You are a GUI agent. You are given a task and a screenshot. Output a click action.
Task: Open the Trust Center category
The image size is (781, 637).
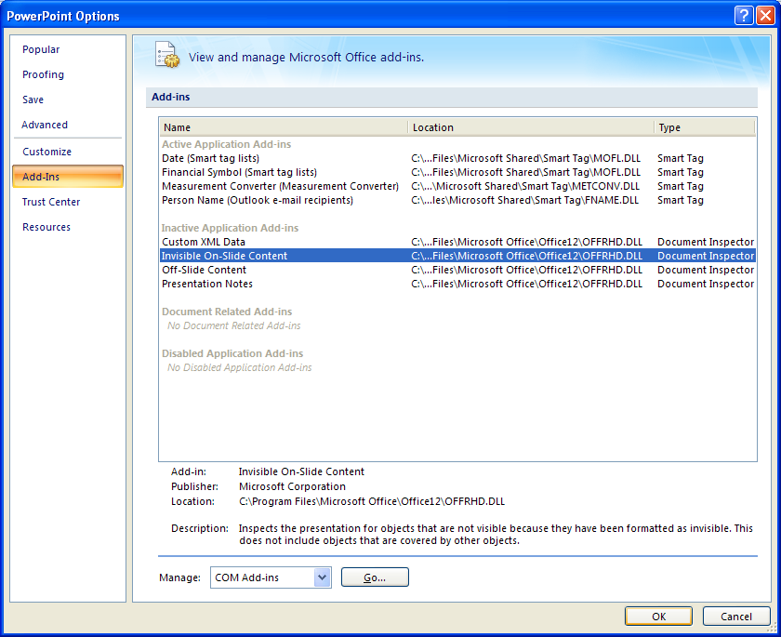[51, 202]
